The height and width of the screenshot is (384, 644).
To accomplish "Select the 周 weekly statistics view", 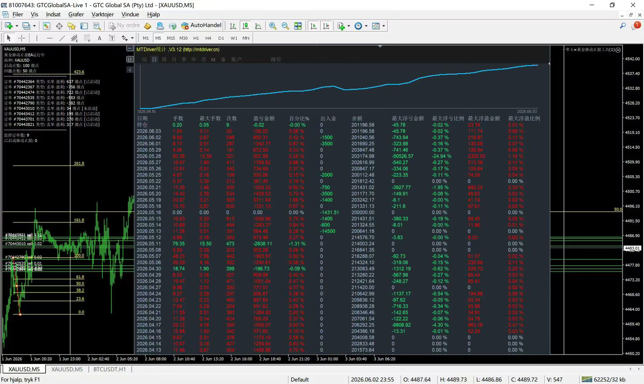I will pyautogui.click(x=164, y=59).
